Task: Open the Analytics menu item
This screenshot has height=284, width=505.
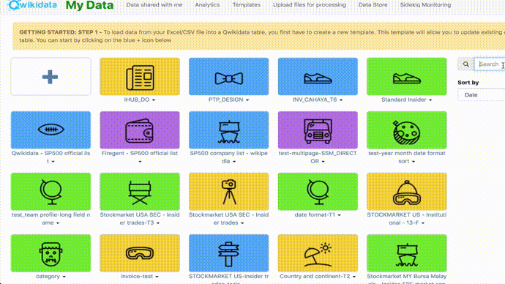Action: [207, 5]
